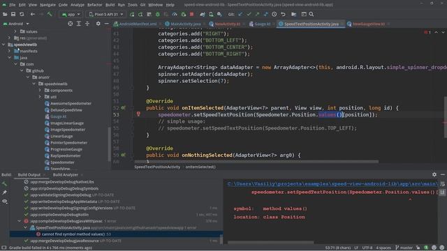Image resolution: width=447 pixels, height=251 pixels.
Task: Expand the manifests folder
Action: pos(9,51)
